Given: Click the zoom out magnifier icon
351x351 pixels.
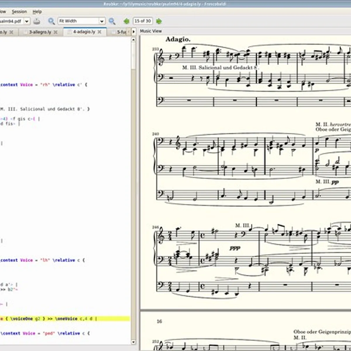Looking at the screenshot, I should (112, 21).
